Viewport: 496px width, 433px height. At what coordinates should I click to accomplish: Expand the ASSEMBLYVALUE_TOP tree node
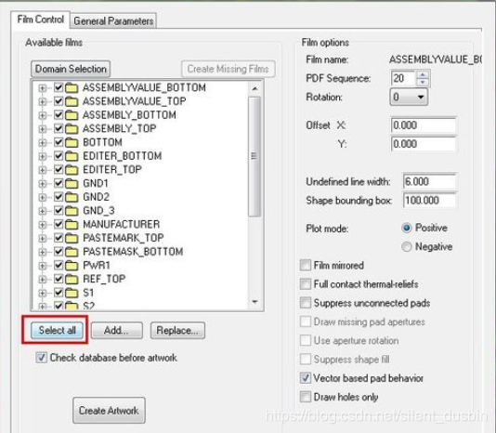click(x=42, y=101)
